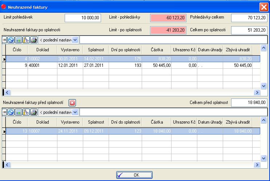270x181 pixels.
Task: Click refresh icon in overdue invoices toolbar
Action: (11, 40)
